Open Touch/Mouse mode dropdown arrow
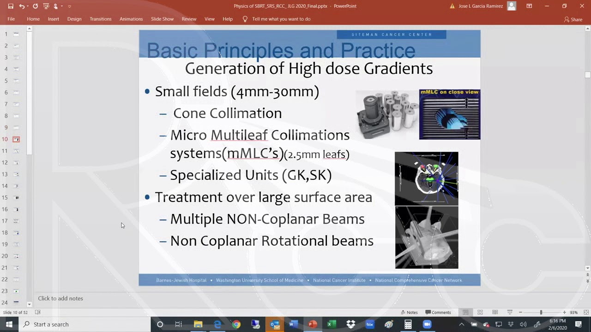 pos(62,6)
